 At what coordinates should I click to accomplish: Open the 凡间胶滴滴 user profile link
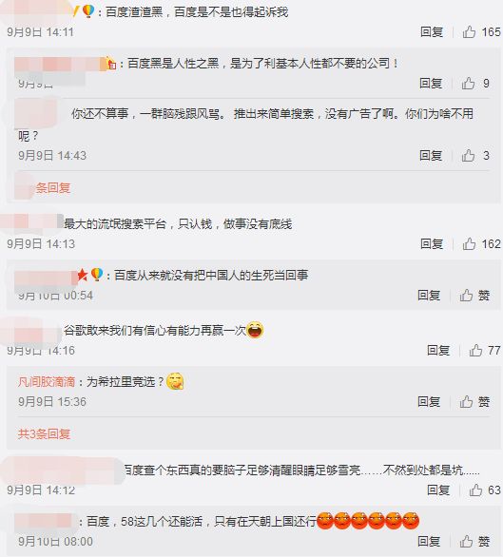[47, 382]
